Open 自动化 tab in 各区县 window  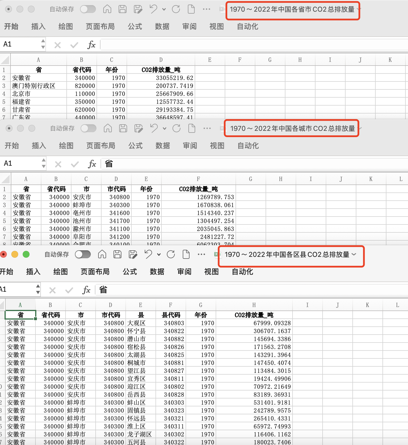click(242, 272)
